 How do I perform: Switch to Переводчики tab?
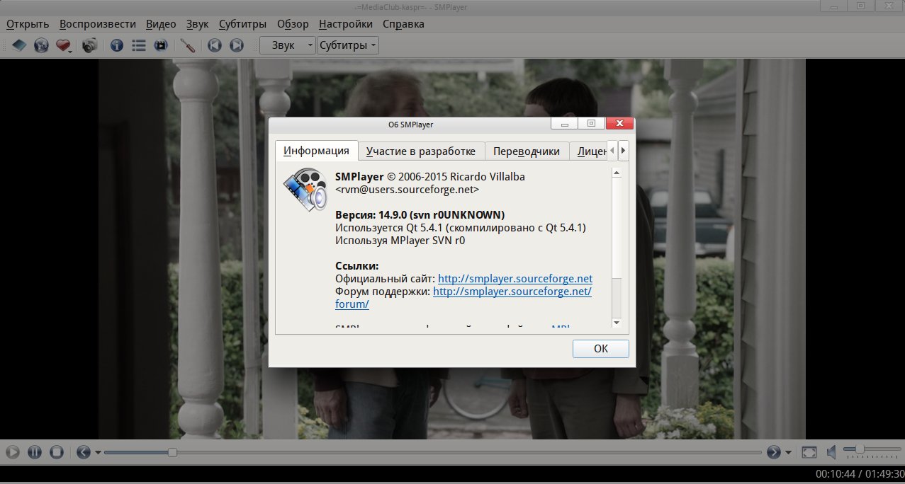tap(527, 151)
